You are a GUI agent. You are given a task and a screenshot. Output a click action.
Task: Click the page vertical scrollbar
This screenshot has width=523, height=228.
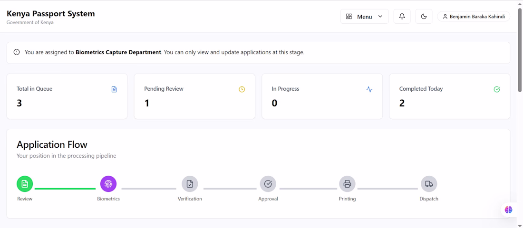(520, 57)
